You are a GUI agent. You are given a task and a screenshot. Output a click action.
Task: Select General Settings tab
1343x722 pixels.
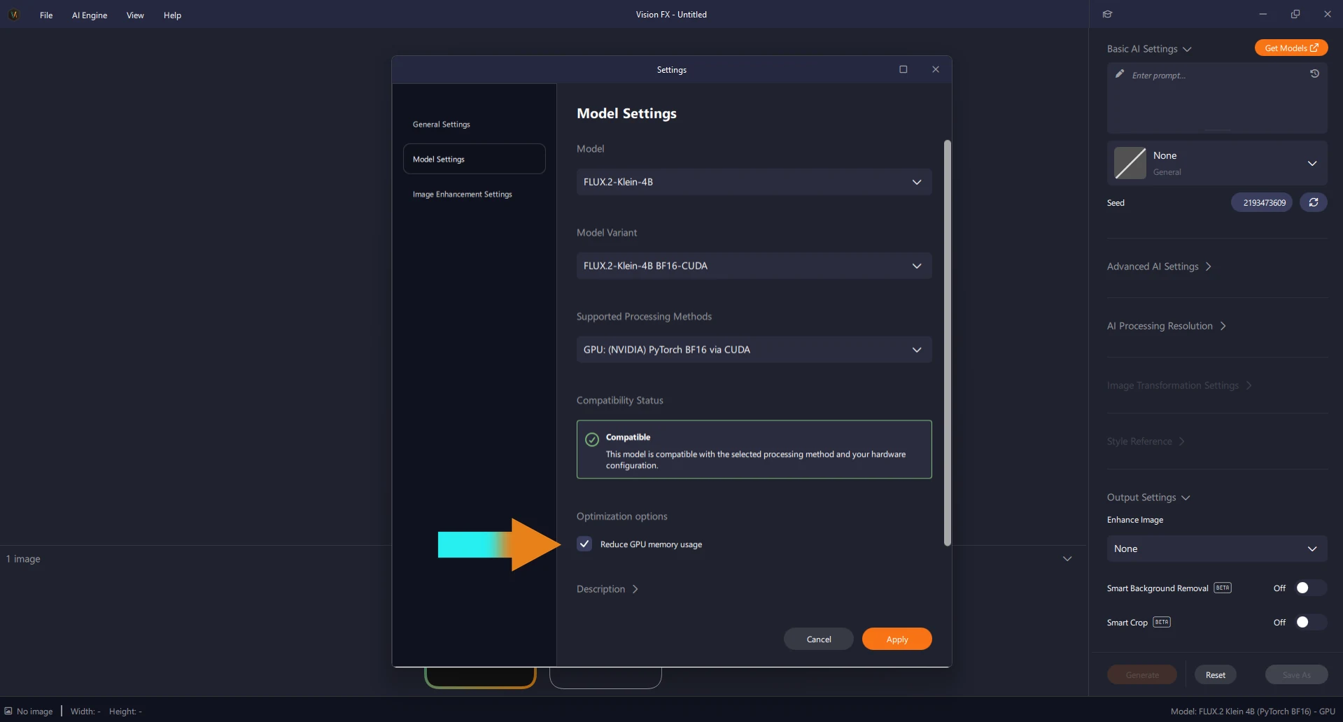[x=474, y=125]
